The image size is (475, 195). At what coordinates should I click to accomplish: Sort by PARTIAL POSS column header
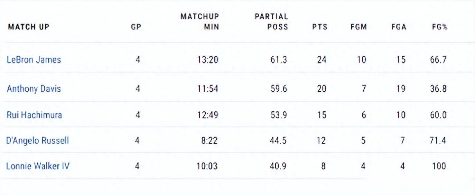coord(271,22)
